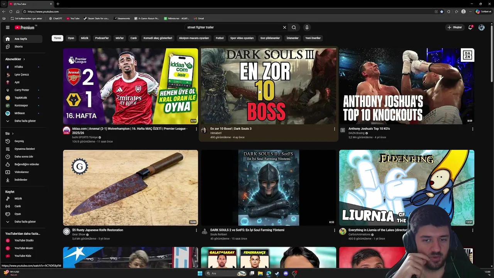Viewport: 494px width, 278px height.
Task: Select the Podcast'ler filter chip
Action: pyautogui.click(x=102, y=38)
